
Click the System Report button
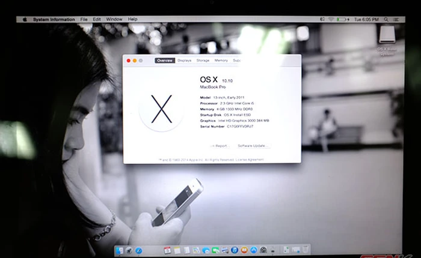(220, 146)
